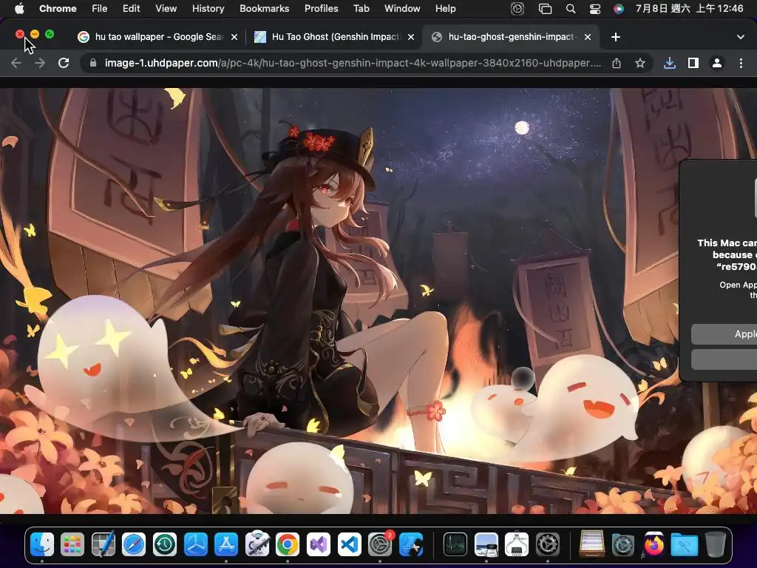
Task: Activate Siri from the menu bar
Action: 619,9
